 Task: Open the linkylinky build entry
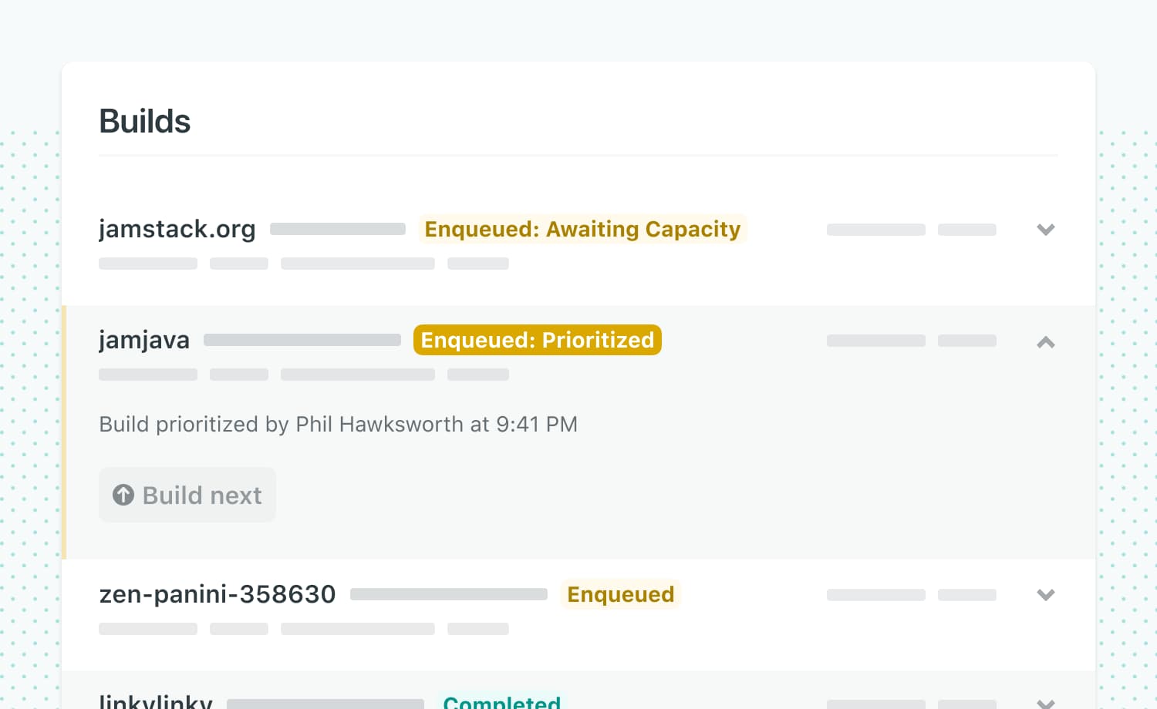pos(154,700)
